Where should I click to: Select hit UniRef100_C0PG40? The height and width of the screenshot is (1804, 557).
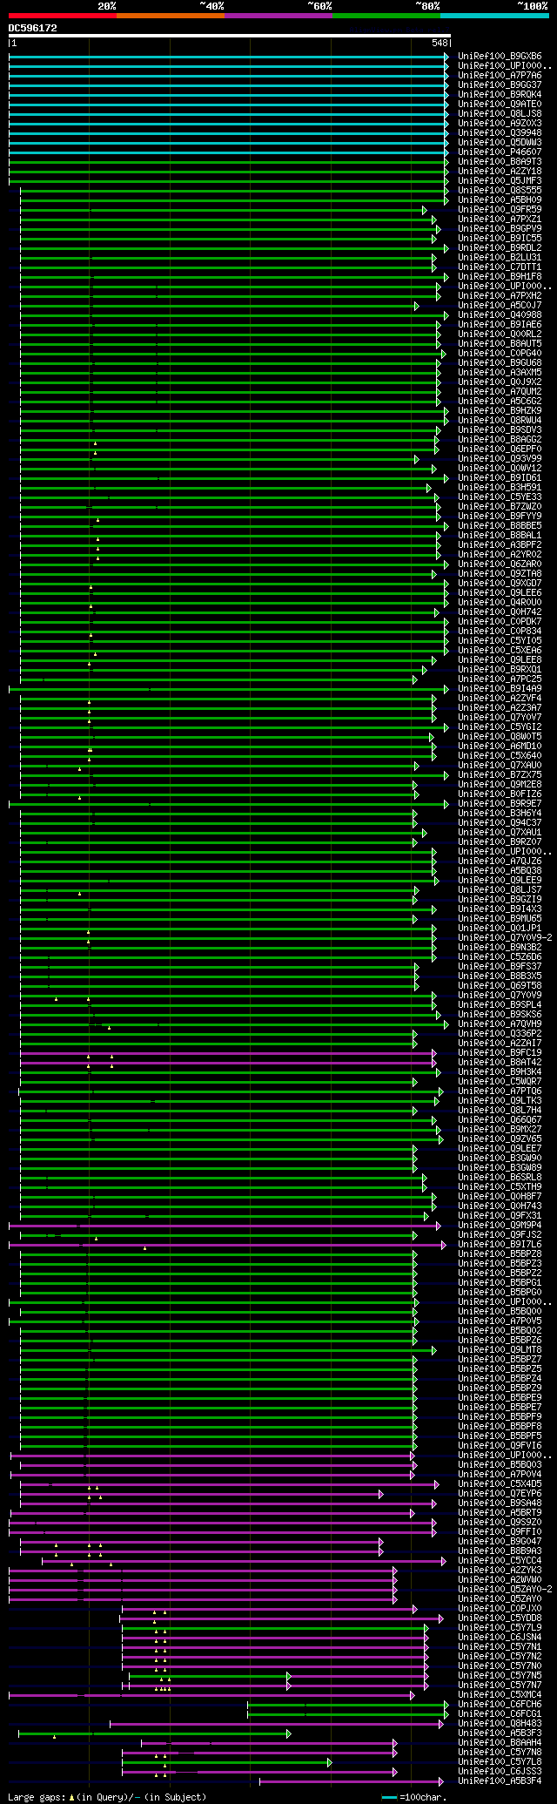click(x=500, y=354)
